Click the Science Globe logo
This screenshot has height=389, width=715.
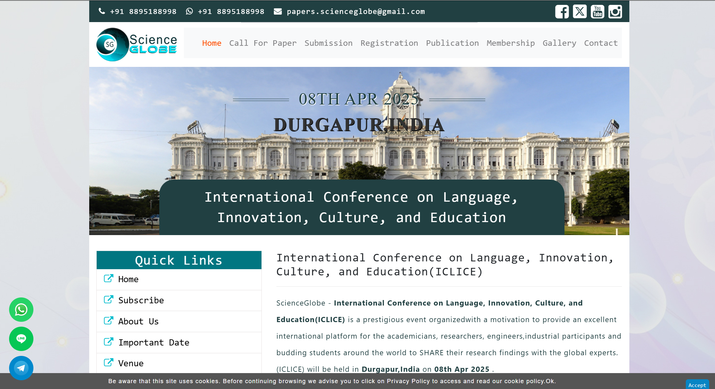pyautogui.click(x=137, y=44)
